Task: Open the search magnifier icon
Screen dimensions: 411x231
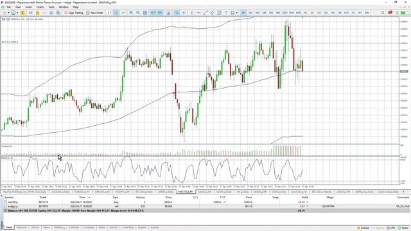Action: 383,13
